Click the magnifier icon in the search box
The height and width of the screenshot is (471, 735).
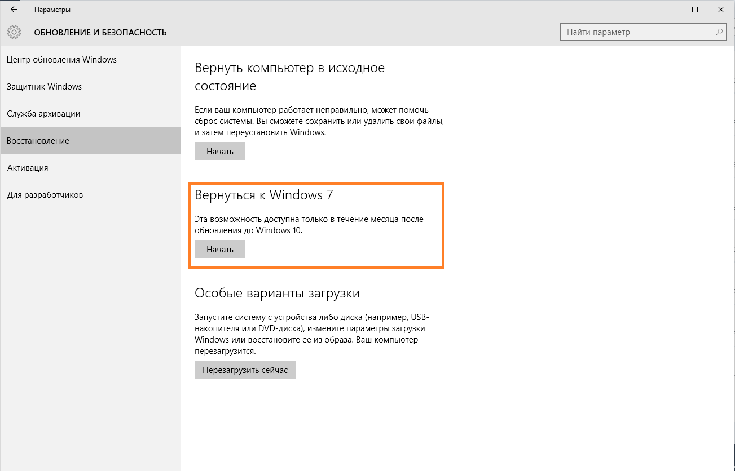pos(719,32)
